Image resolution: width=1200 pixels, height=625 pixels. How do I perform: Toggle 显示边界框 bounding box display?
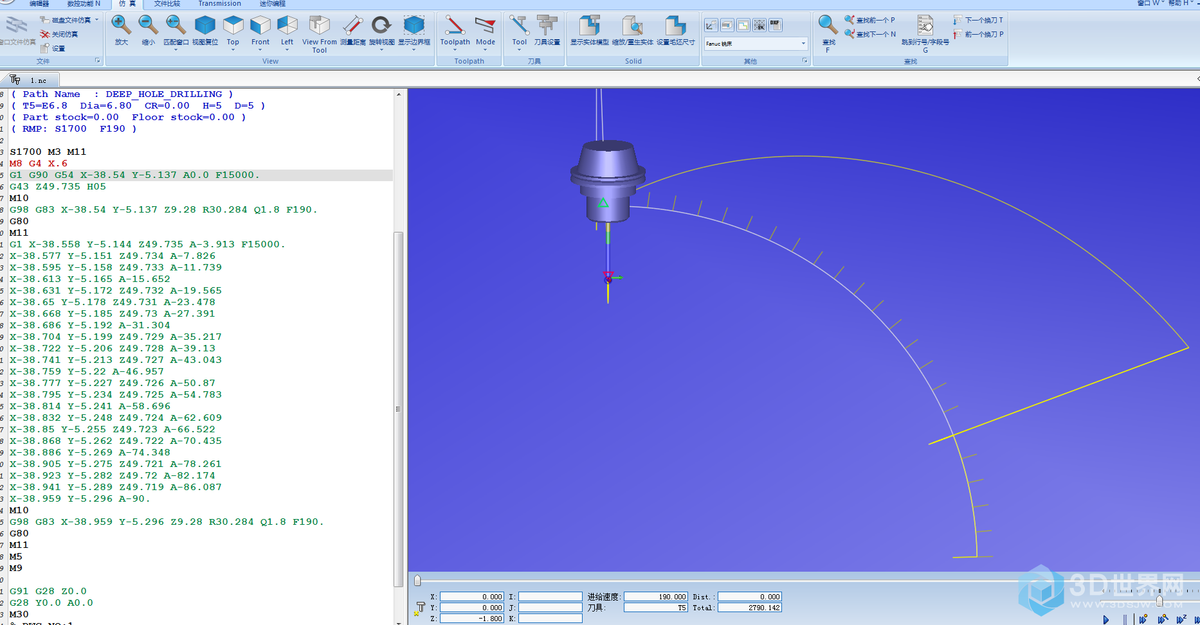(x=414, y=26)
